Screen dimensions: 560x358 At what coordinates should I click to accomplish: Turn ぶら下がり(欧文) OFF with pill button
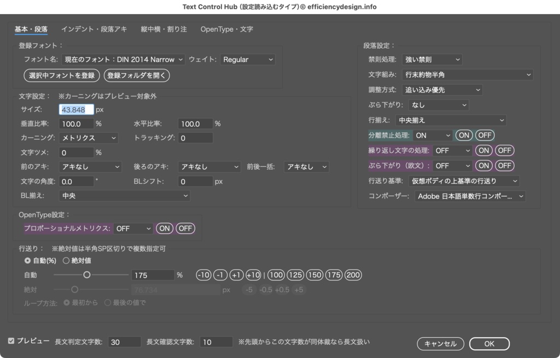(x=505, y=166)
